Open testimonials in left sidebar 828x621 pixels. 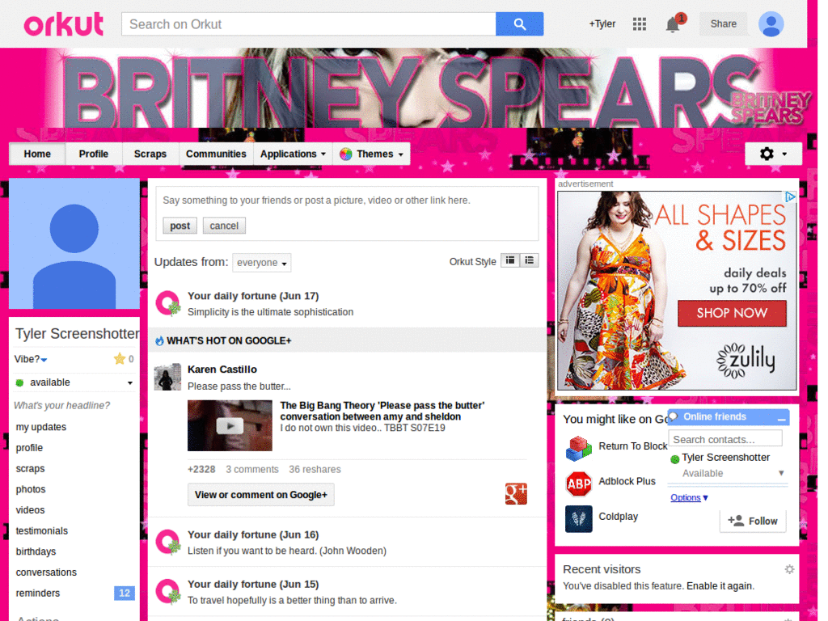tap(42, 530)
